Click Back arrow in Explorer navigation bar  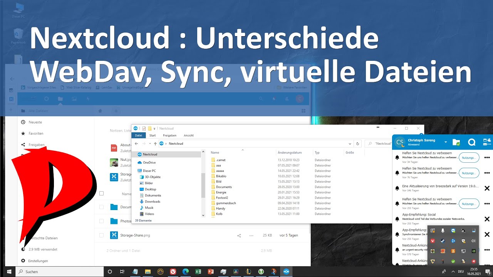pyautogui.click(x=136, y=144)
